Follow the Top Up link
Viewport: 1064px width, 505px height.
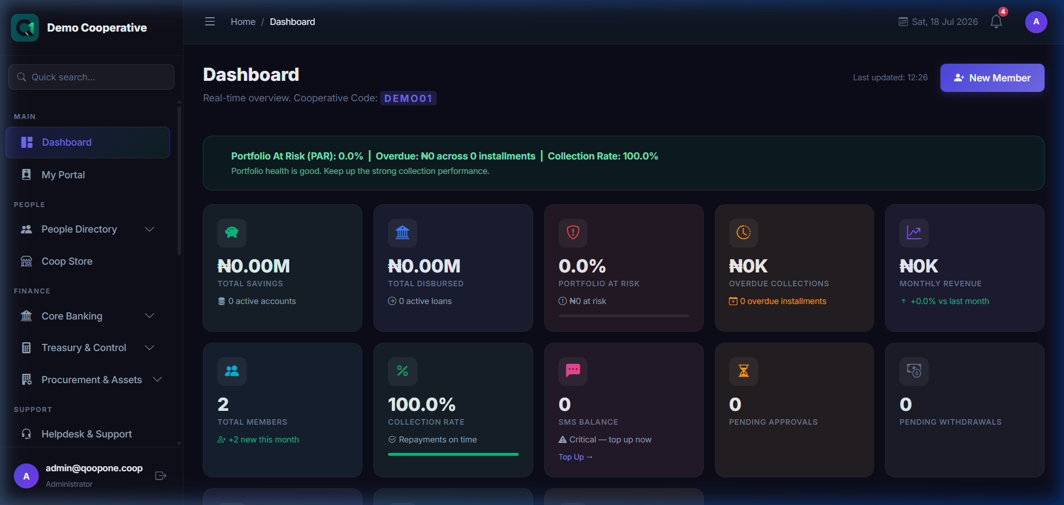point(575,457)
